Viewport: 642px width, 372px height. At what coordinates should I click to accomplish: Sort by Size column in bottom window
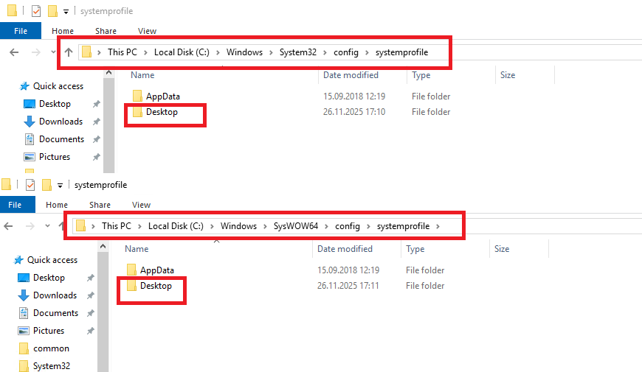(x=502, y=249)
